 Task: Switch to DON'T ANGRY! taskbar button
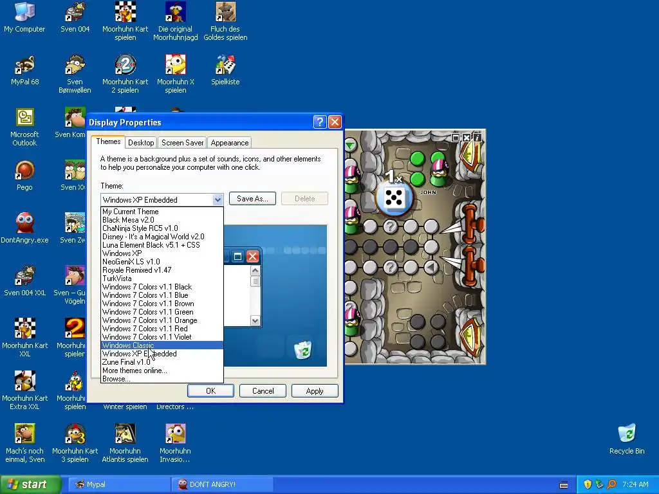222,484
